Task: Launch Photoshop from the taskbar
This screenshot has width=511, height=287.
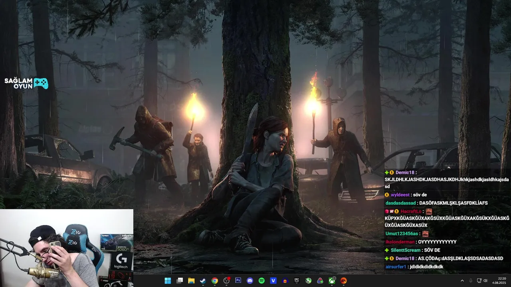Action: [238, 281]
